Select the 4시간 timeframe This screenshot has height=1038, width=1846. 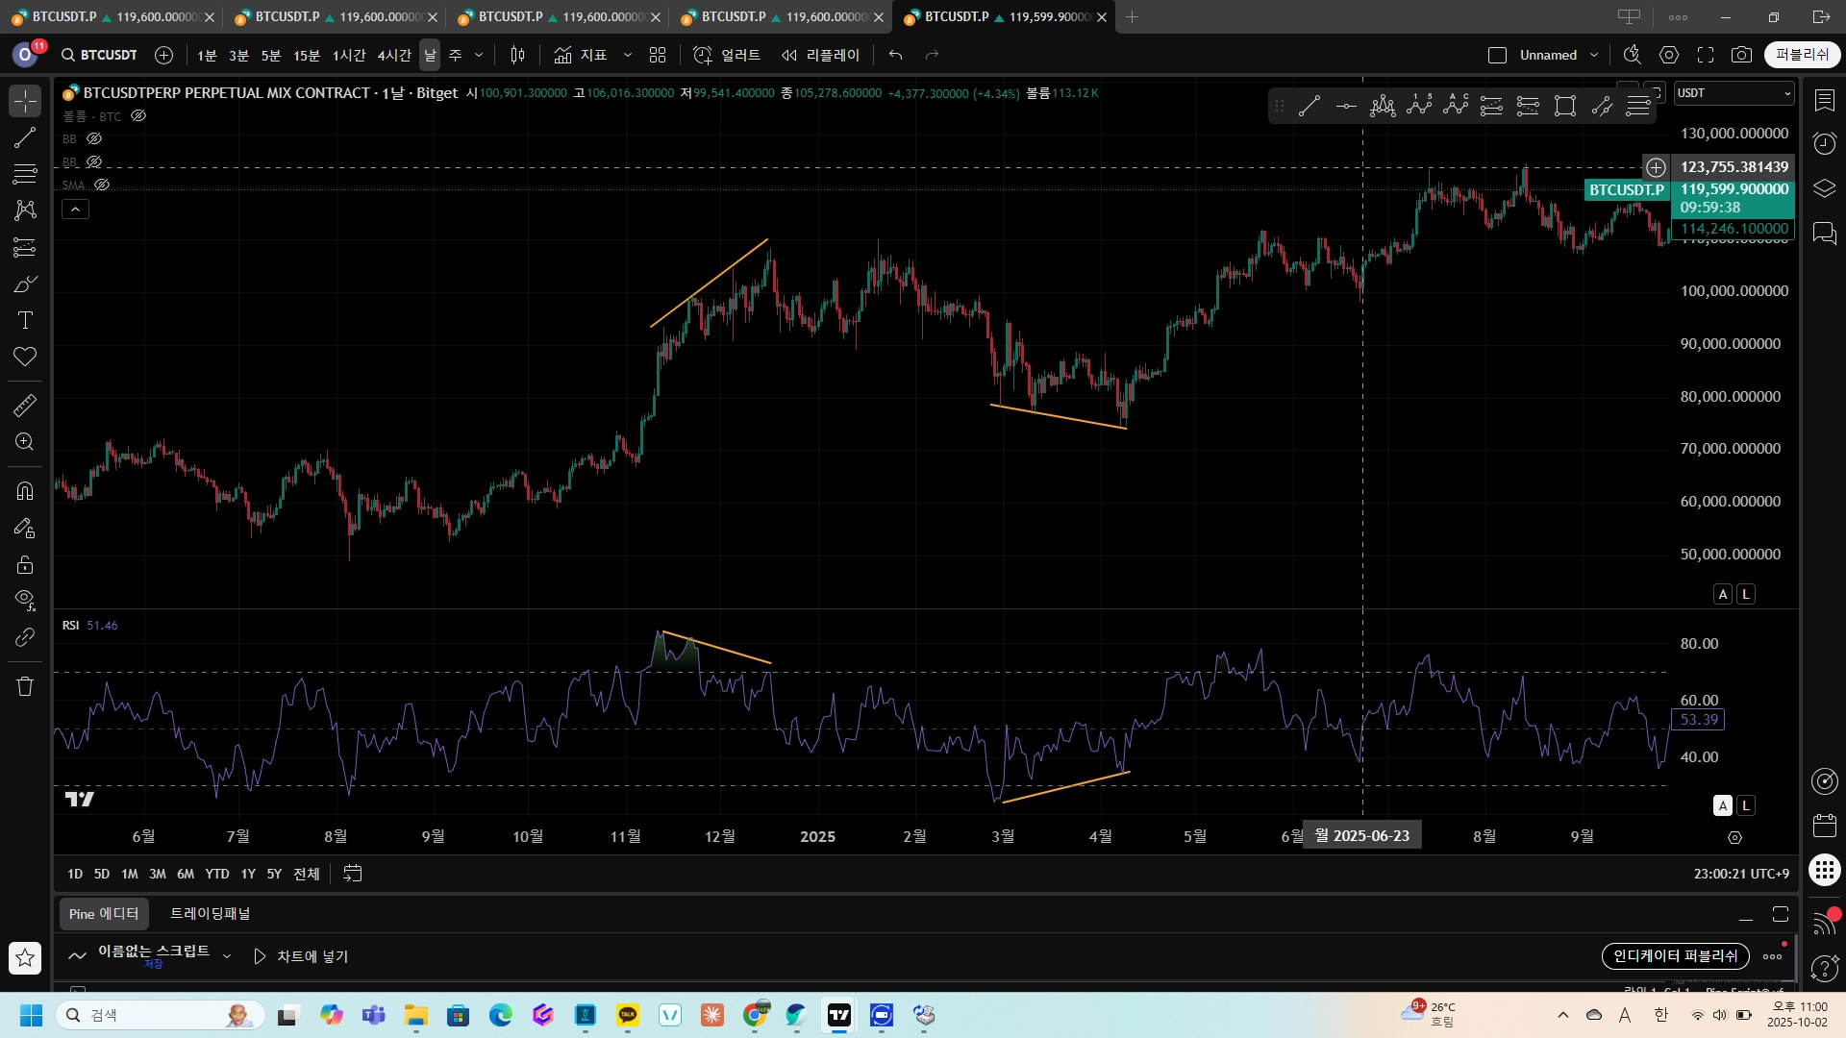tap(393, 55)
